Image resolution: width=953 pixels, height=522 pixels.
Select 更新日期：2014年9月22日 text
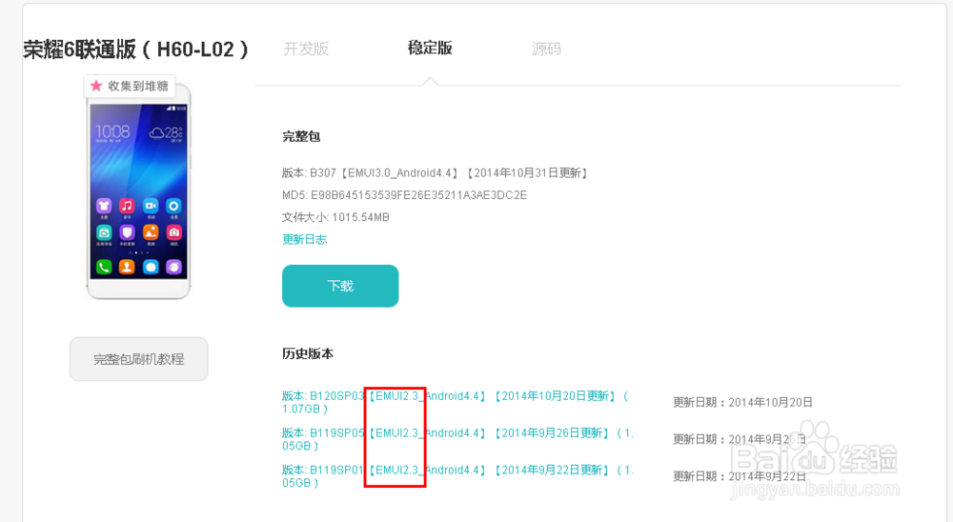pyautogui.click(x=740, y=476)
